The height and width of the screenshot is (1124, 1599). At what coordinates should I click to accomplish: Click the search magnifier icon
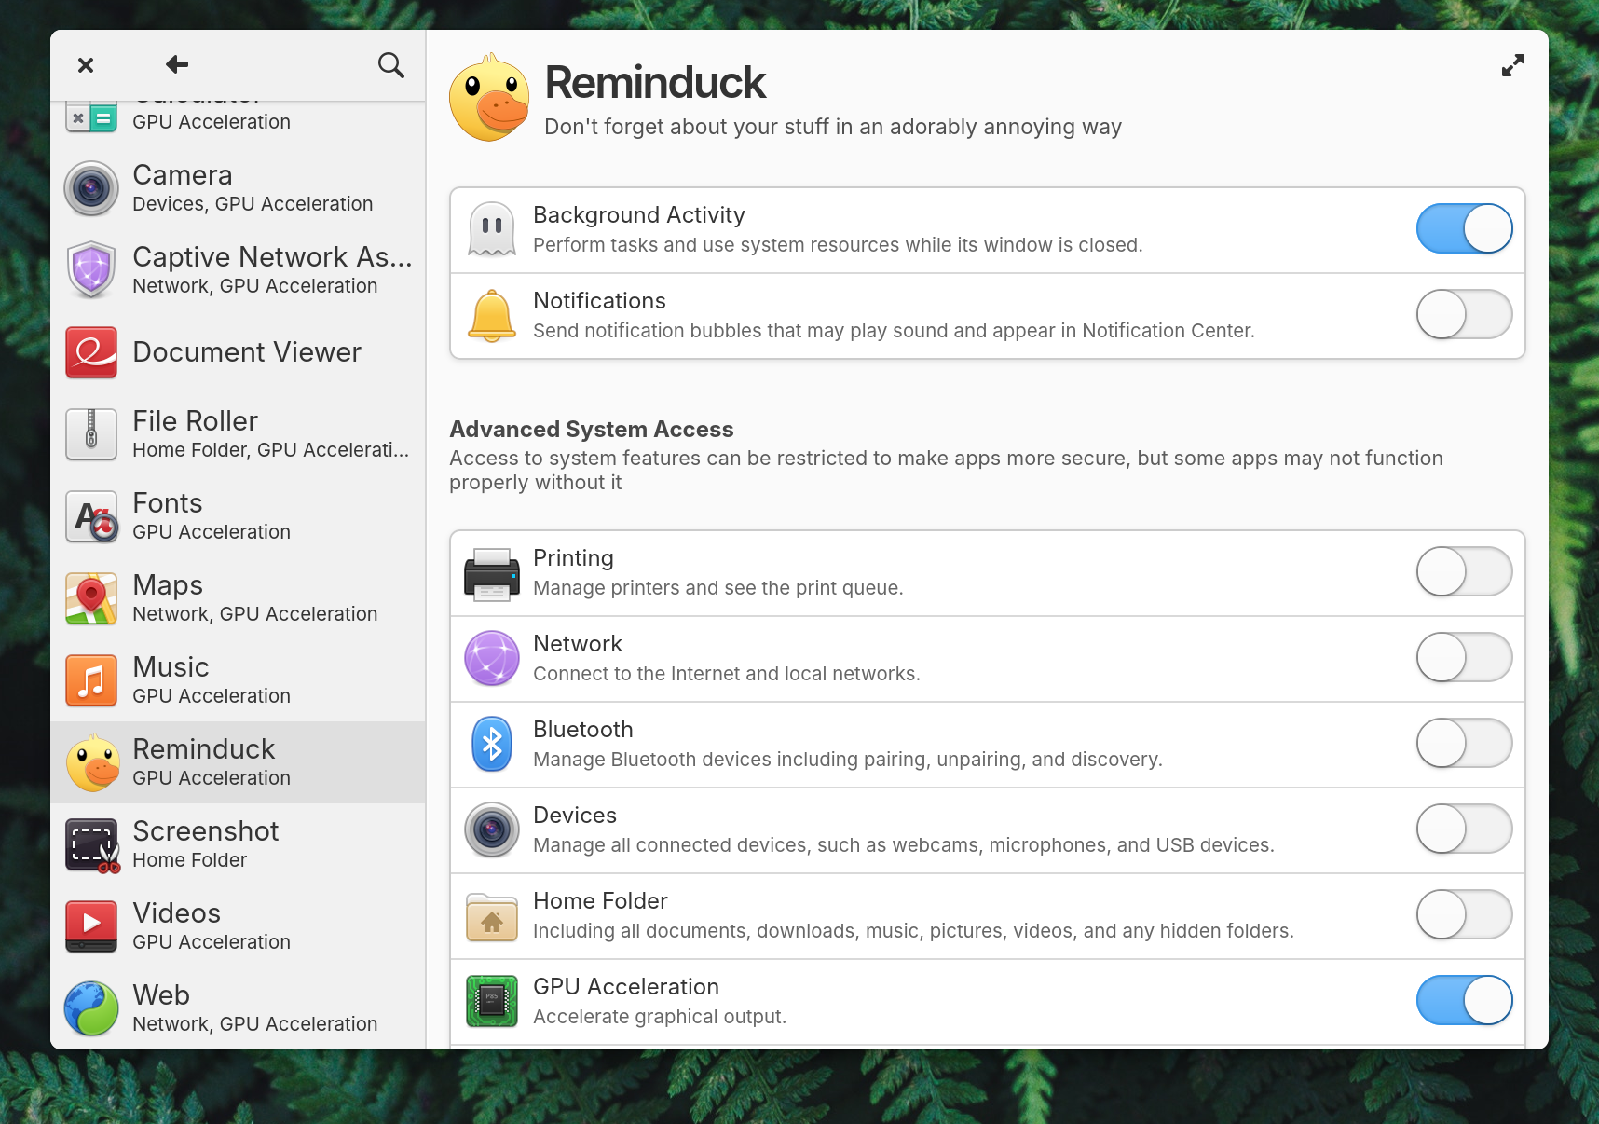[390, 65]
